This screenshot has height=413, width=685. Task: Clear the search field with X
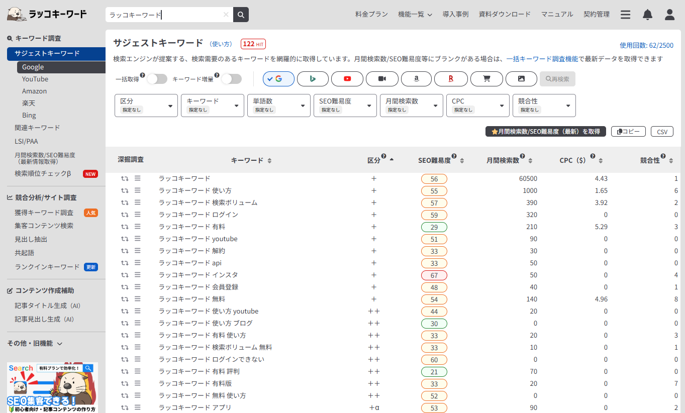coord(226,15)
